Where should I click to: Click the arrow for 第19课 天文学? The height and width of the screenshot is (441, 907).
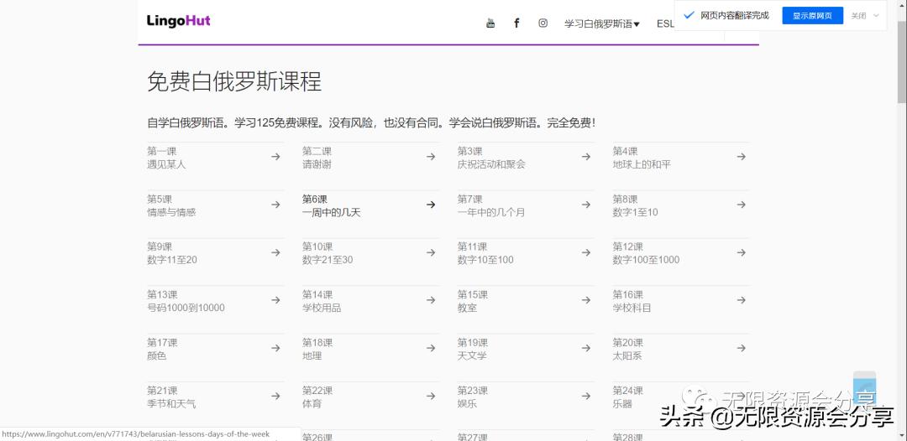coord(586,348)
